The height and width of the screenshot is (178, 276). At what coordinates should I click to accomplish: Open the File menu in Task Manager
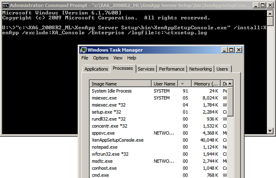tap(85, 58)
